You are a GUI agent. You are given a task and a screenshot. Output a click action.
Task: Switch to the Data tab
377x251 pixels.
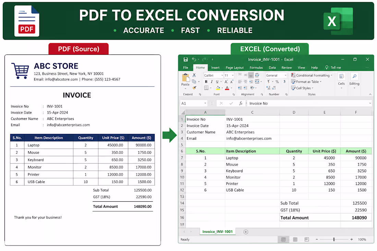pyautogui.click(x=272, y=67)
